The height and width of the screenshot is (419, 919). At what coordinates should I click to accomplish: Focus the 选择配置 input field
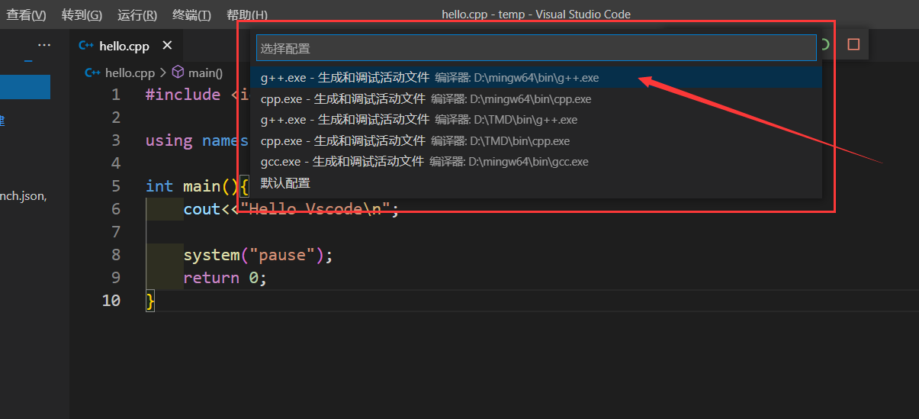point(536,48)
